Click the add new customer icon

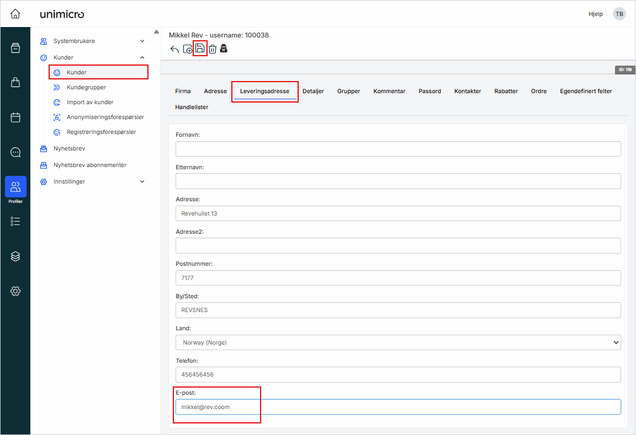188,49
